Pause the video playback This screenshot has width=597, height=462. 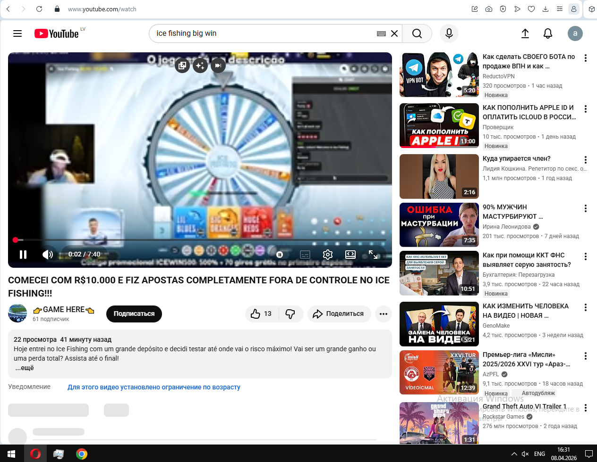23,255
